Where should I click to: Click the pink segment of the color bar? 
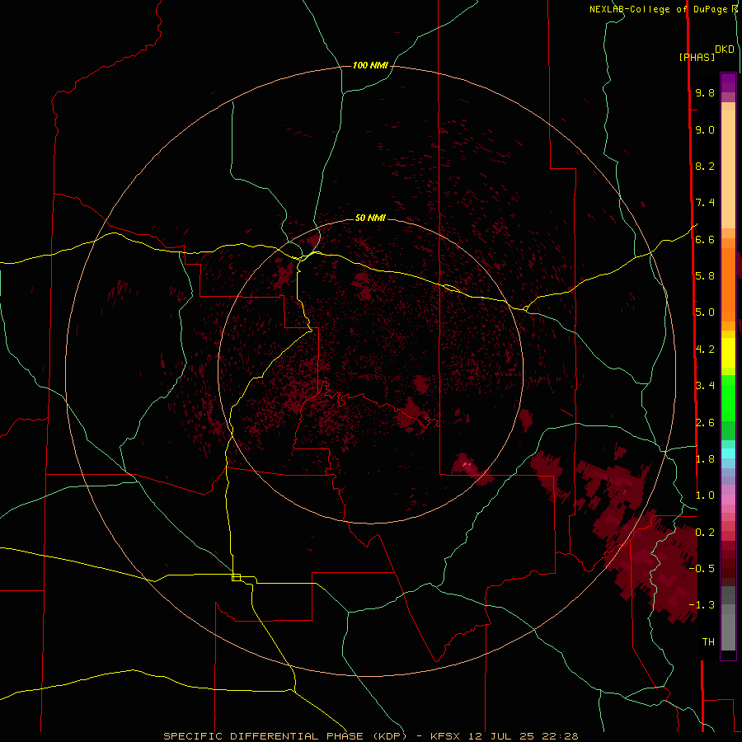click(x=728, y=500)
